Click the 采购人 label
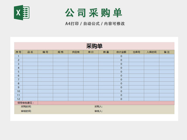Screen dimensions: 187x140 pos(98,106)
